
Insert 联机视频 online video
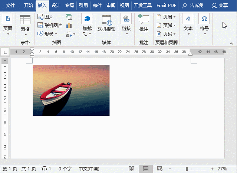point(106,23)
